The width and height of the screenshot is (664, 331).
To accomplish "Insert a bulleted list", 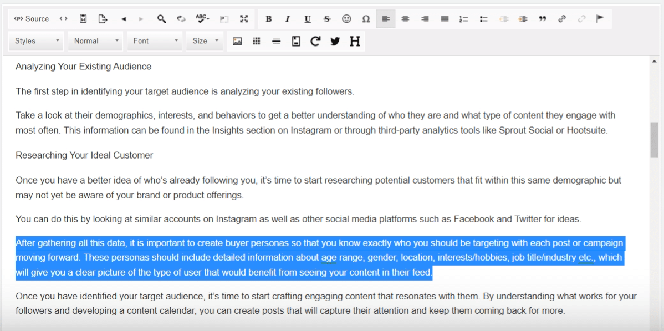I will (484, 19).
